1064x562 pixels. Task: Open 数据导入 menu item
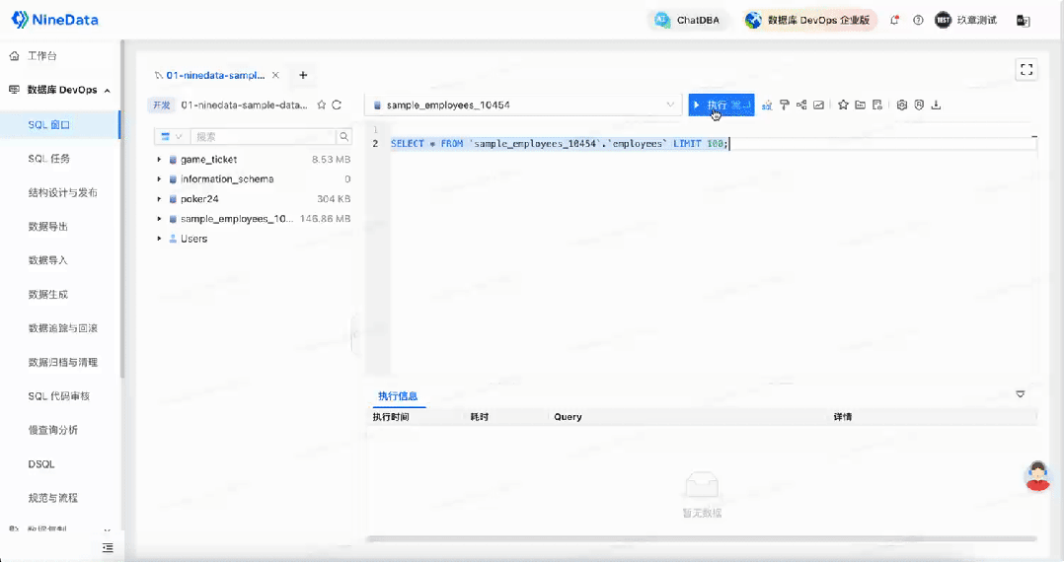pos(47,260)
